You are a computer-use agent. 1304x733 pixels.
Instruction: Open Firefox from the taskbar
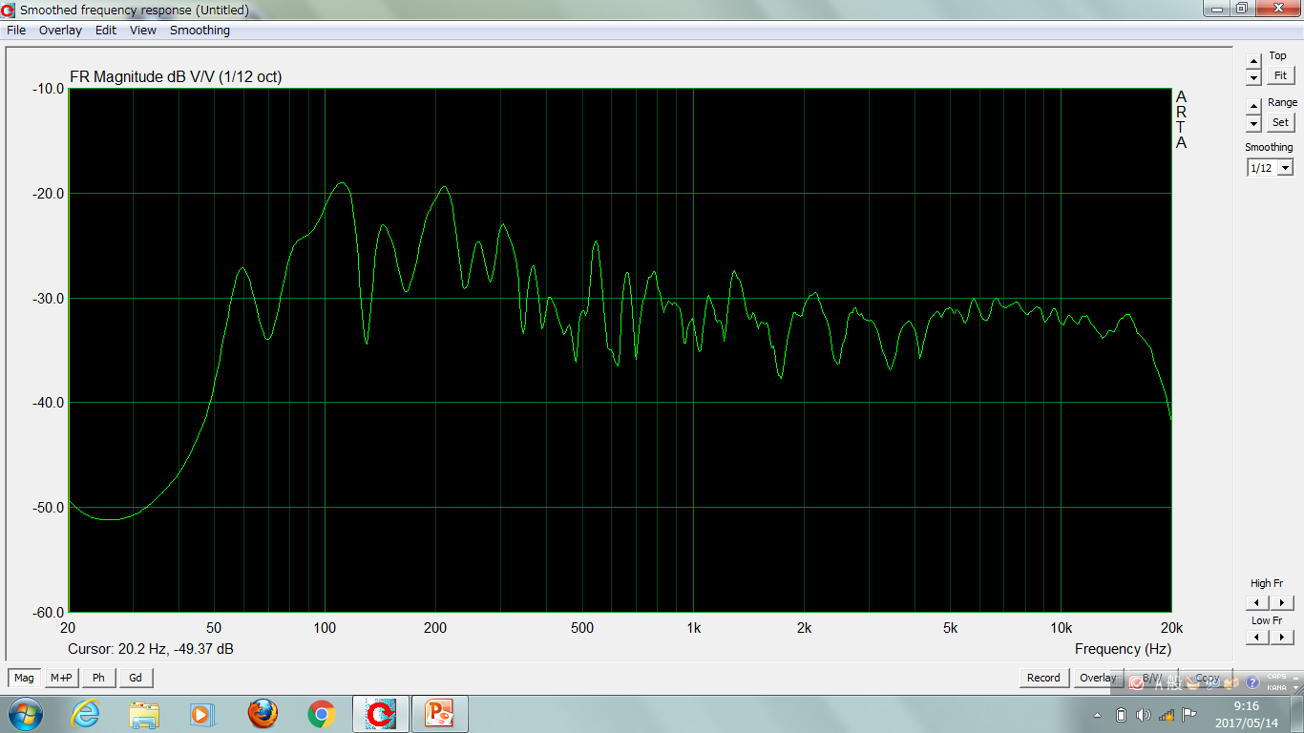coord(263,713)
